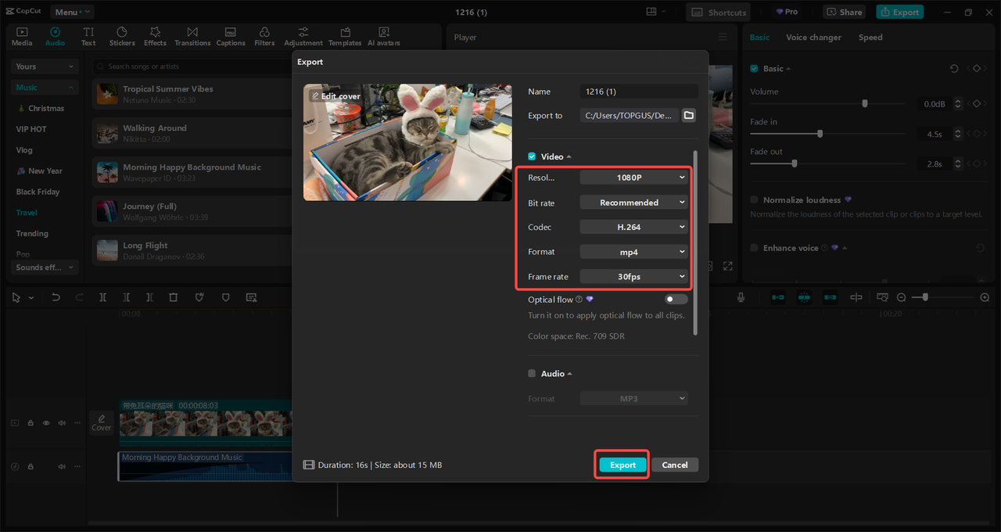Image resolution: width=1001 pixels, height=532 pixels.
Task: Click the trash Delete icon in timeline toolbar
Action: [174, 297]
